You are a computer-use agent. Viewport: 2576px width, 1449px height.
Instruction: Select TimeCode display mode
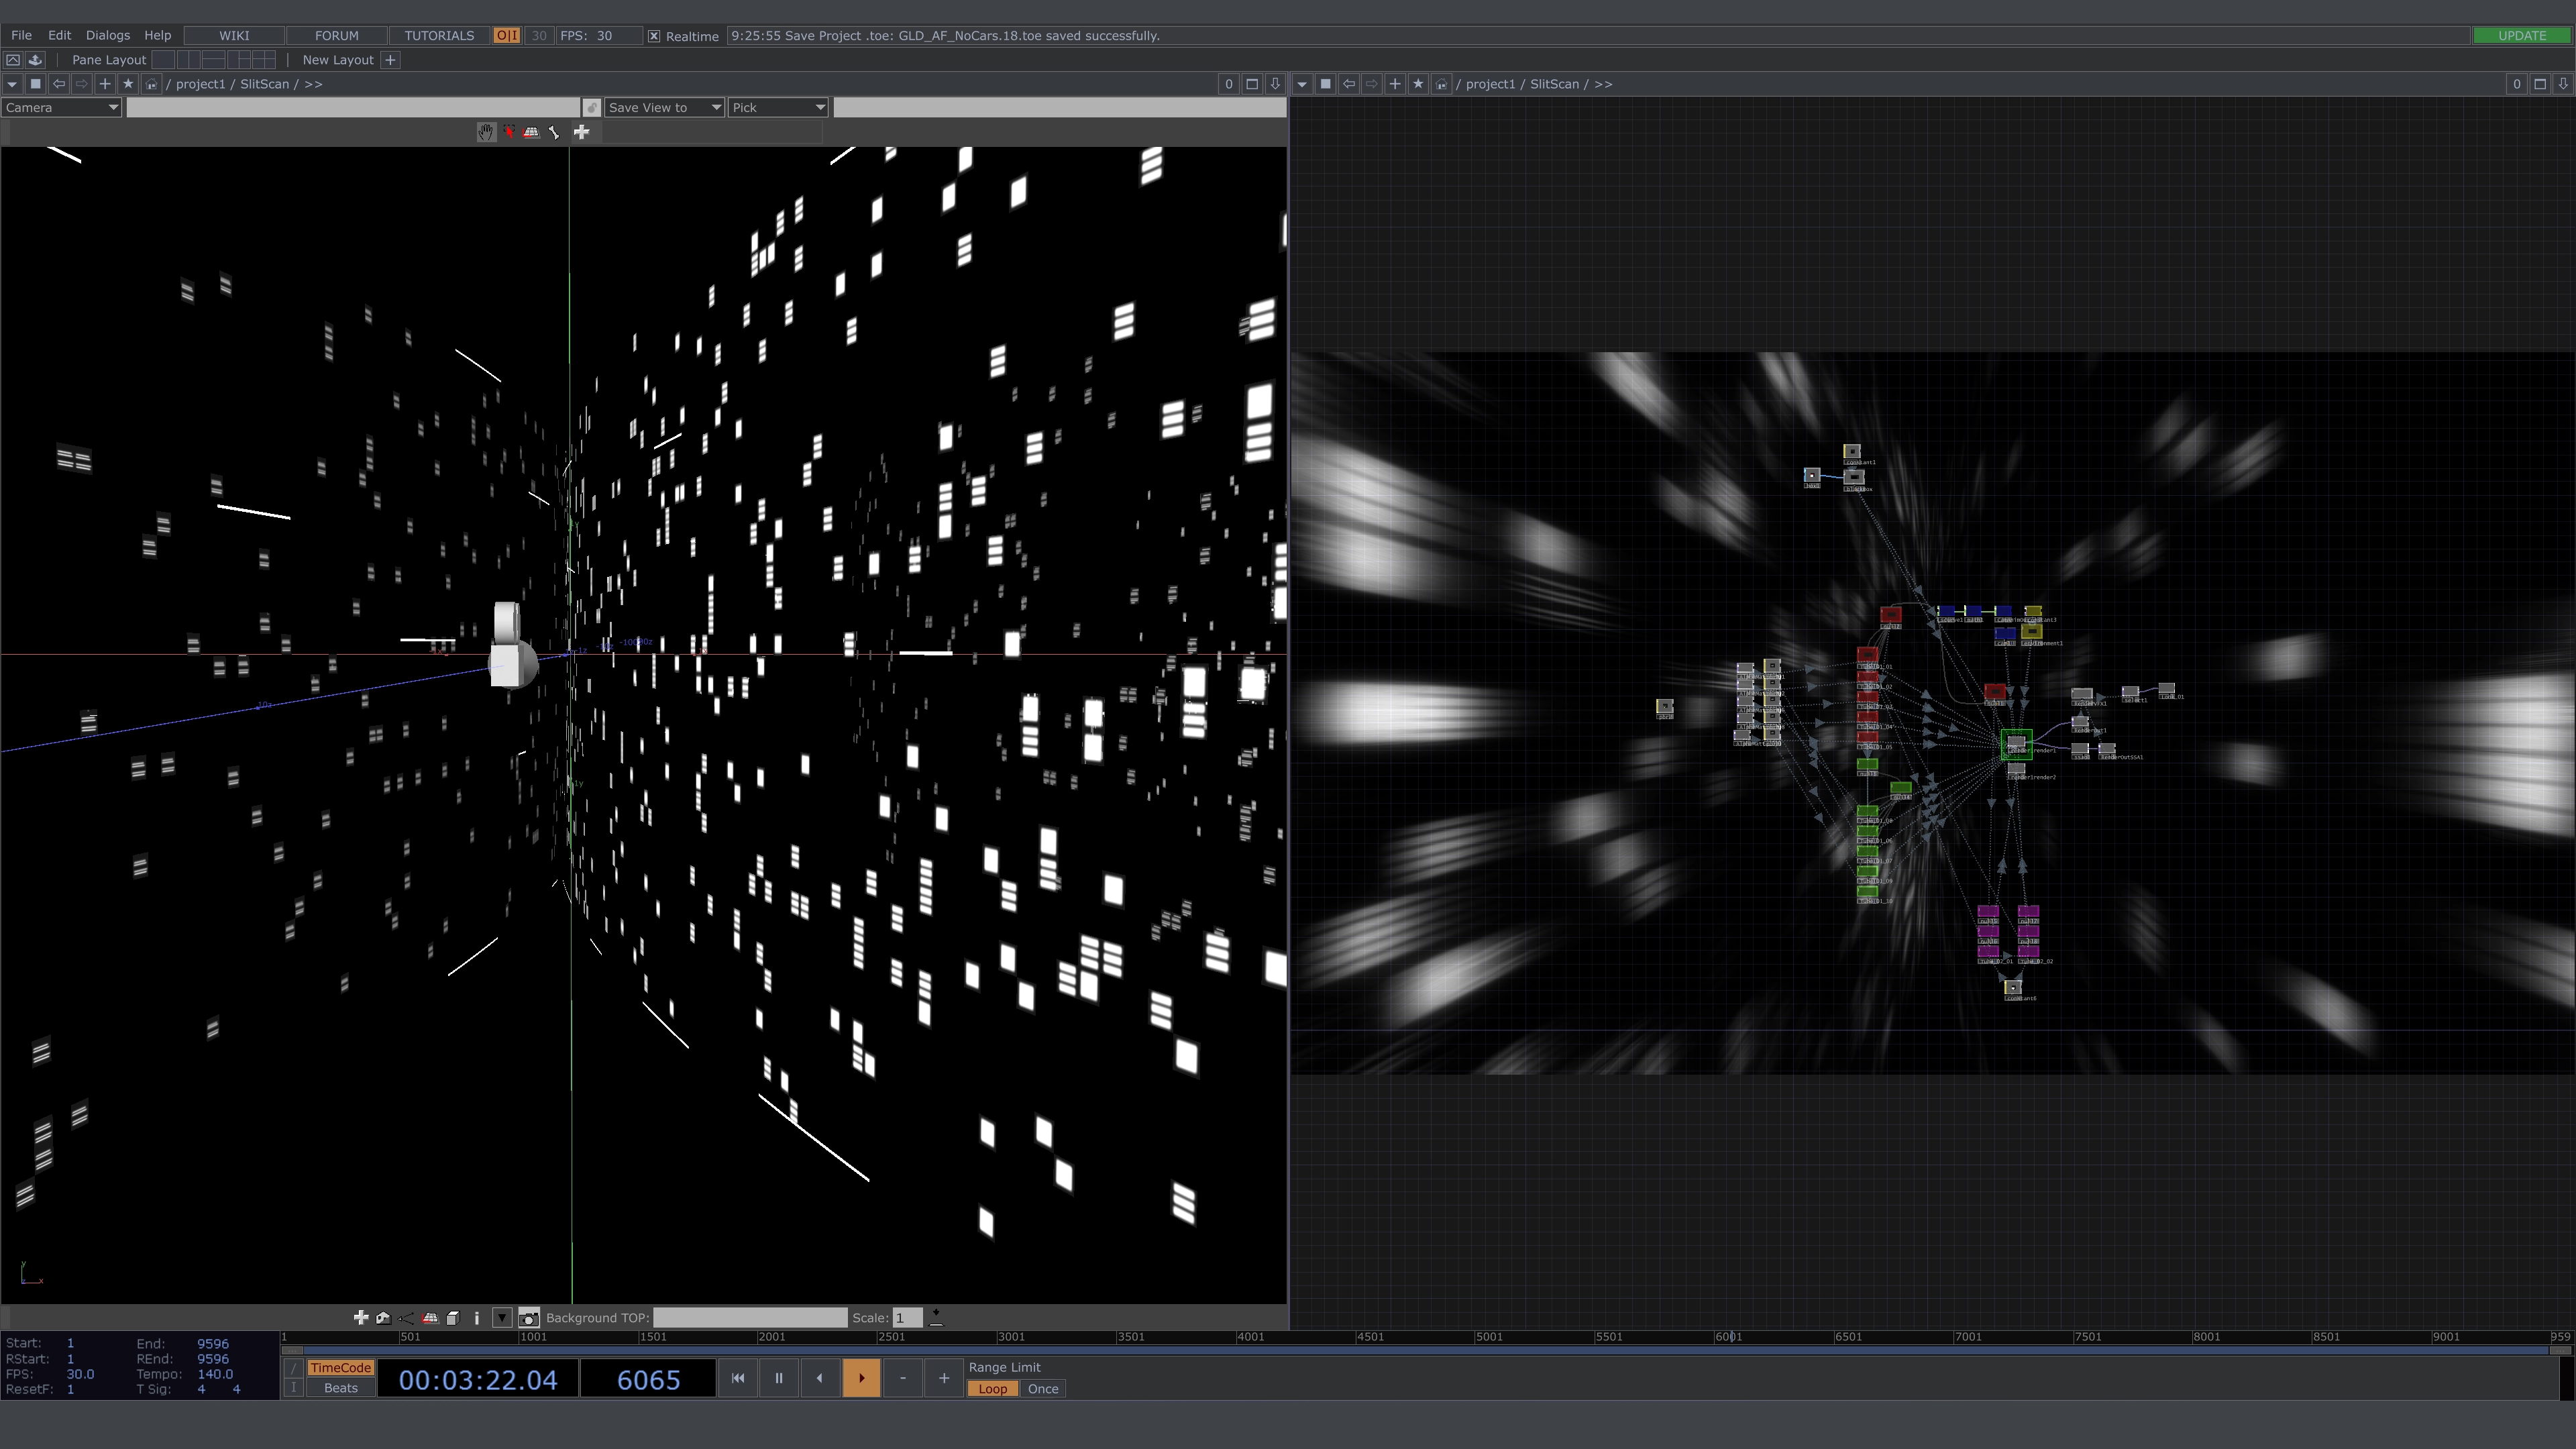[340, 1368]
